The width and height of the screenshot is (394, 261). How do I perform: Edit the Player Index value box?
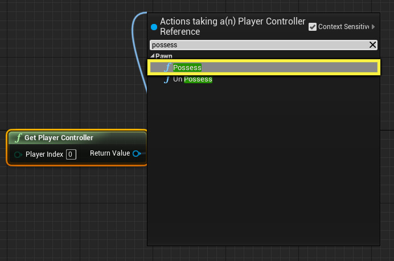pyautogui.click(x=71, y=154)
